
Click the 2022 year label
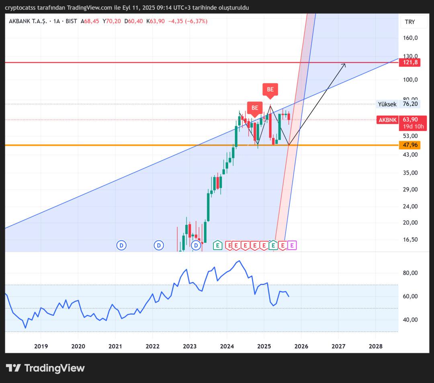point(153,346)
